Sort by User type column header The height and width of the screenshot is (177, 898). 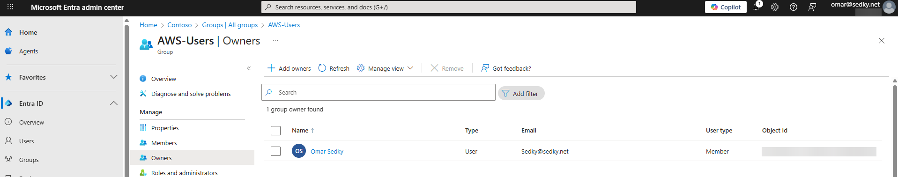click(x=719, y=131)
